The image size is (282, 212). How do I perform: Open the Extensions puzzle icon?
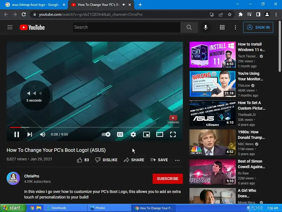point(241,14)
